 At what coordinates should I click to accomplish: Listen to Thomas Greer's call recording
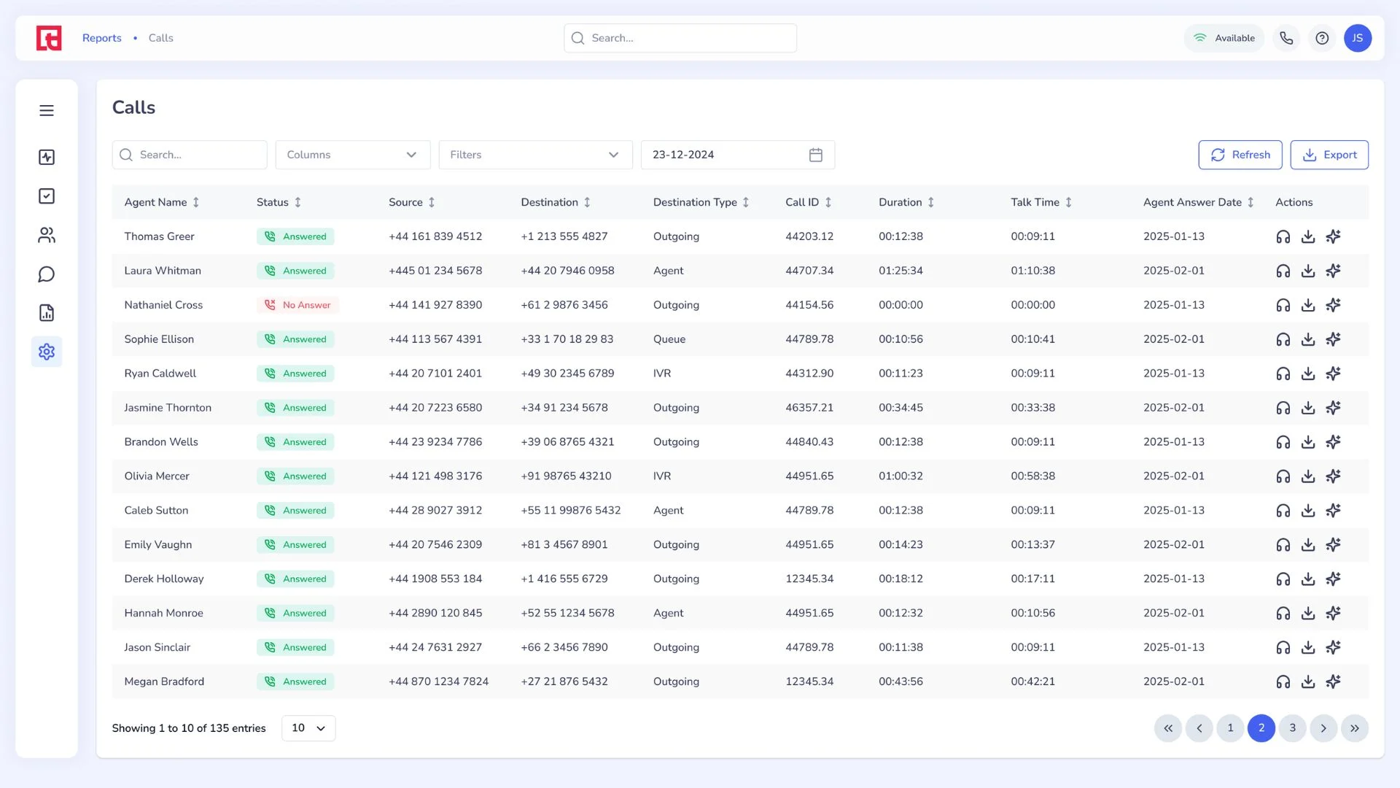point(1283,236)
